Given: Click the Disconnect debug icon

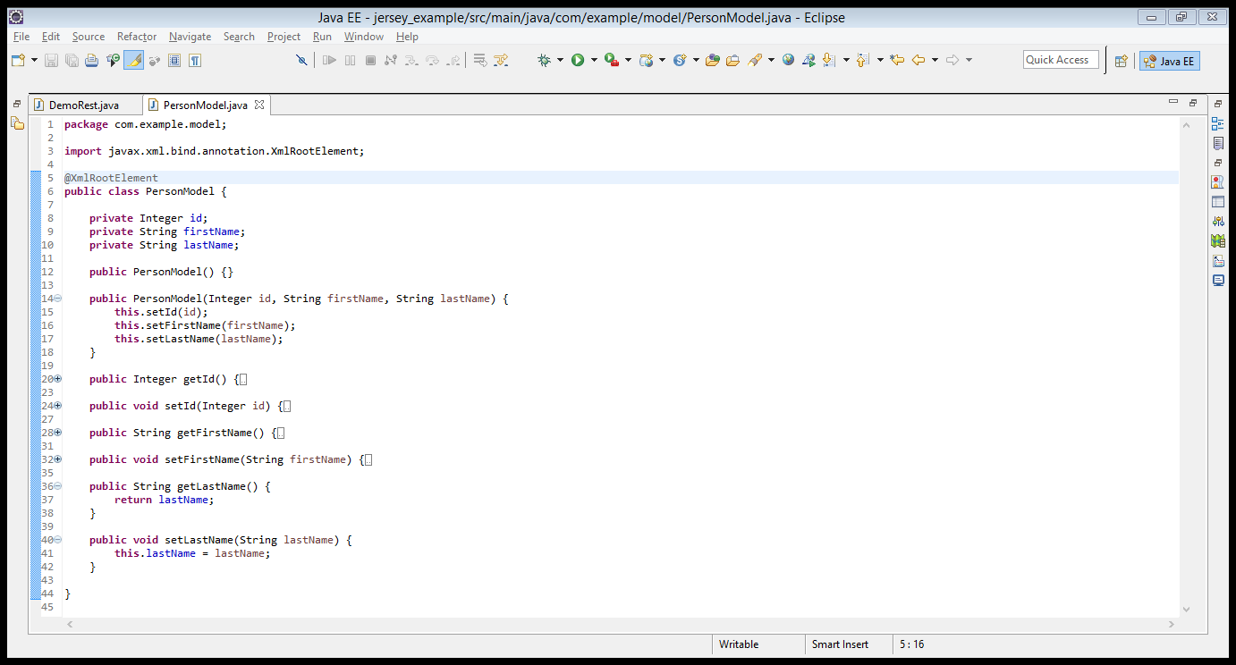Looking at the screenshot, I should [390, 60].
